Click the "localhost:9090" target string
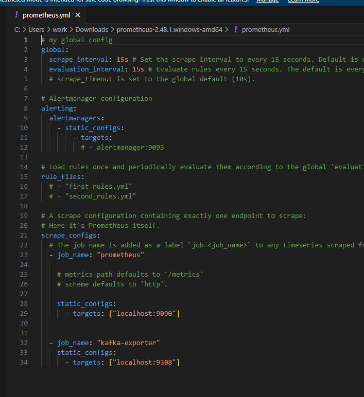Screen dimensions: 364x397 pos(144,314)
